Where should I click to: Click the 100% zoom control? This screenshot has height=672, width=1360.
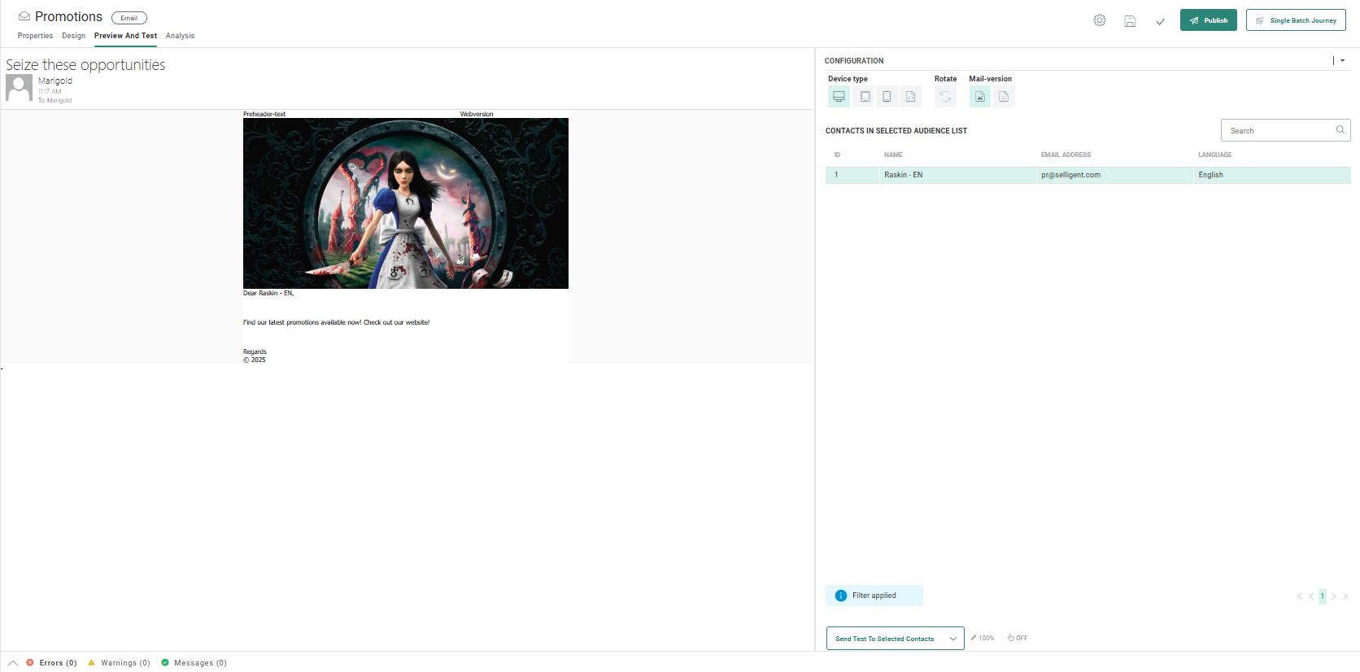click(x=983, y=638)
